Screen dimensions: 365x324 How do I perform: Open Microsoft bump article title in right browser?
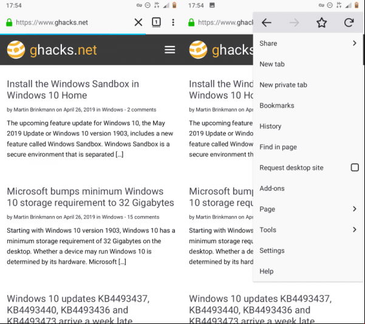[x=221, y=197]
